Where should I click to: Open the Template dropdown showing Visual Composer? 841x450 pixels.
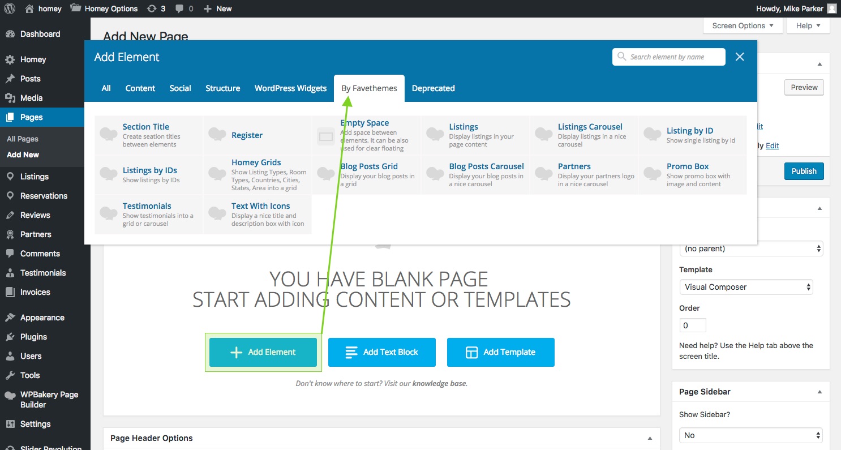tap(746, 287)
